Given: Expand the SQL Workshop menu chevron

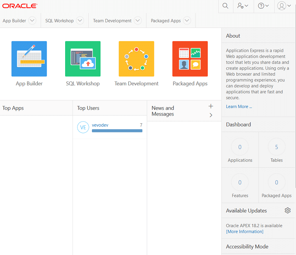Looking at the screenshot, I should pos(80,20).
